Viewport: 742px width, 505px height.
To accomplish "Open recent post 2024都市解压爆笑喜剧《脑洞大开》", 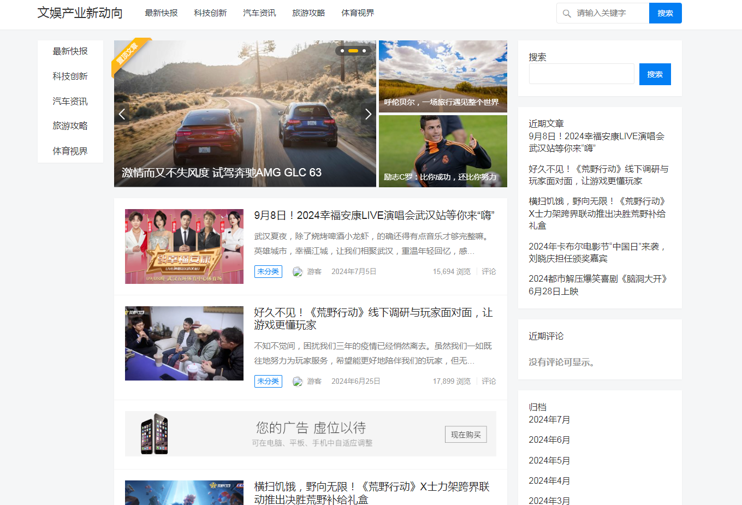I will [598, 285].
